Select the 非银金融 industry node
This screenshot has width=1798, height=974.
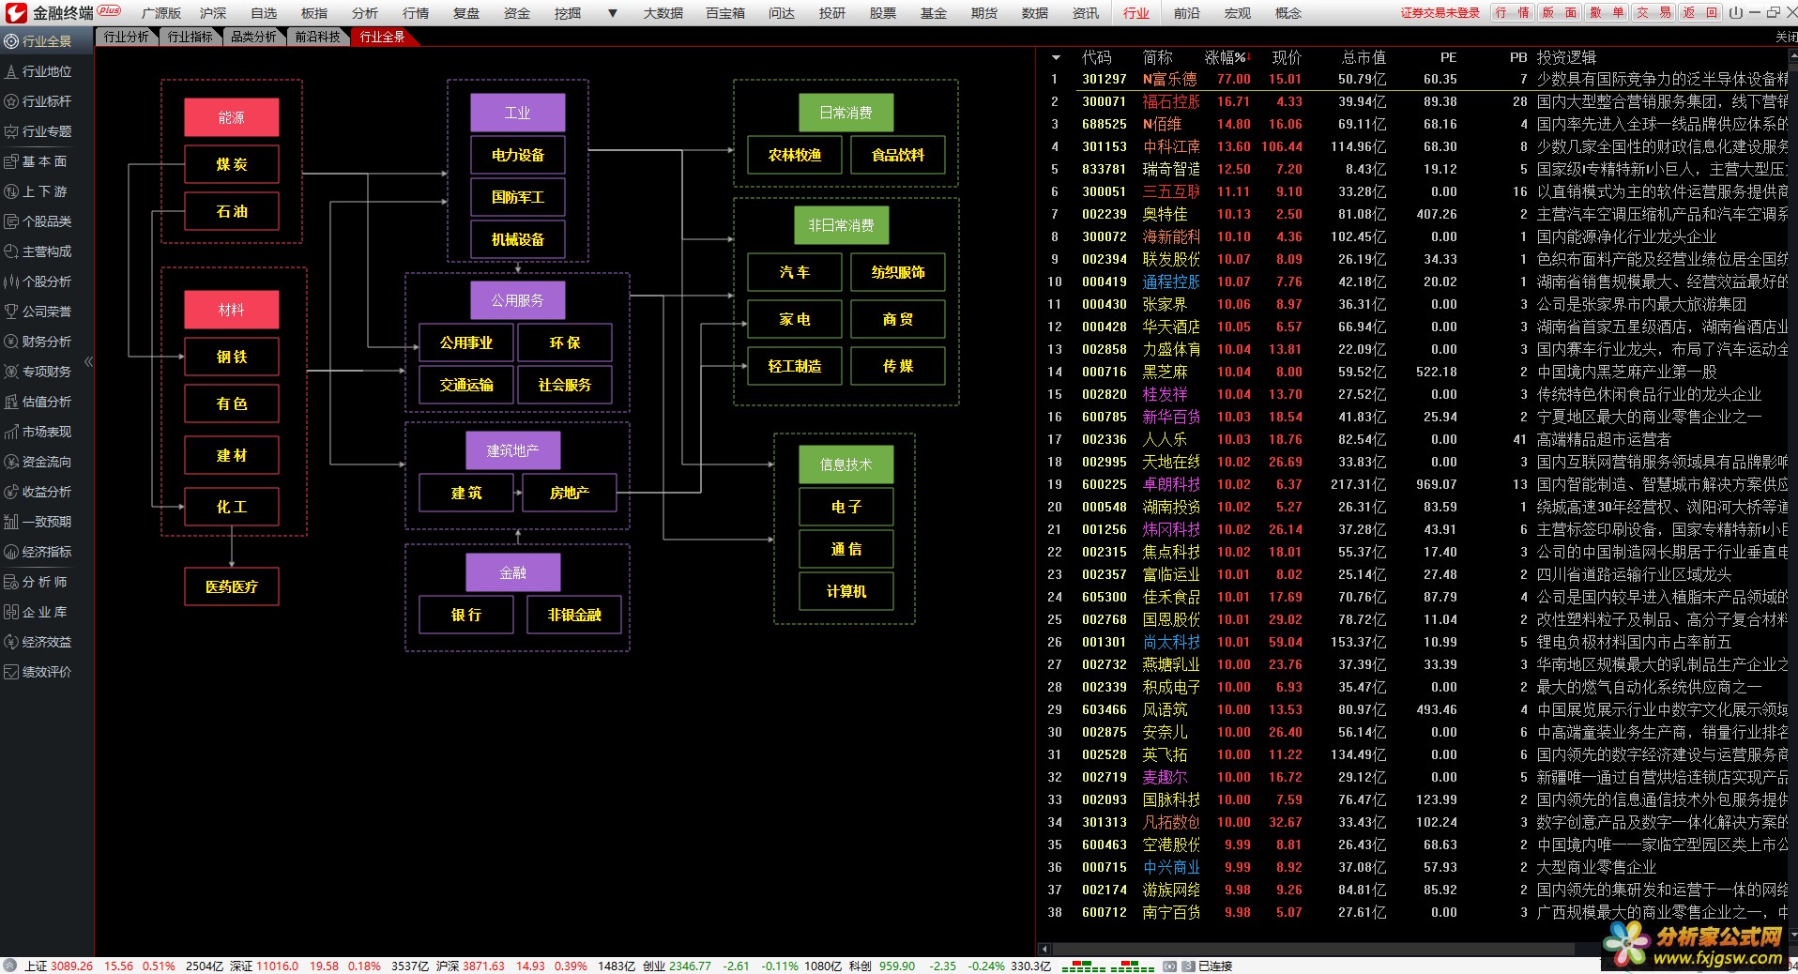[574, 615]
